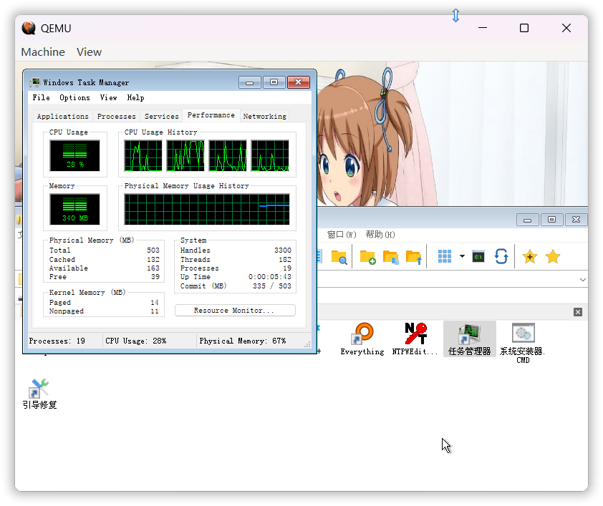Click the second CPU Usage History graph
The height and width of the screenshot is (506, 603).
185,155
